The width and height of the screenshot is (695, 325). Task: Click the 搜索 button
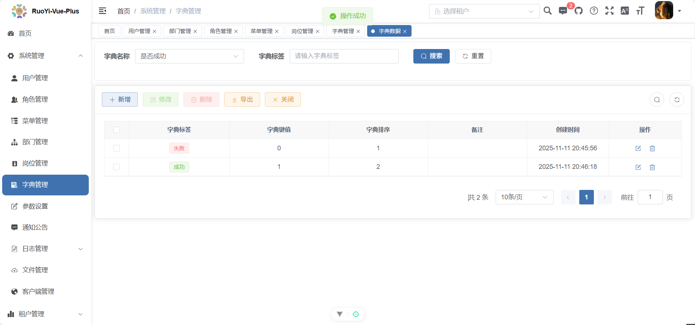431,56
